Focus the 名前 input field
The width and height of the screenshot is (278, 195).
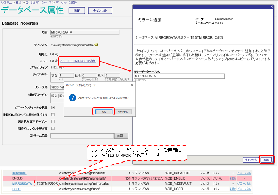pyautogui.click(x=85, y=32)
